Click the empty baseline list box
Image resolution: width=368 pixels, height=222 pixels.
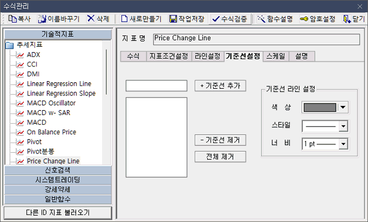[x=157, y=137]
